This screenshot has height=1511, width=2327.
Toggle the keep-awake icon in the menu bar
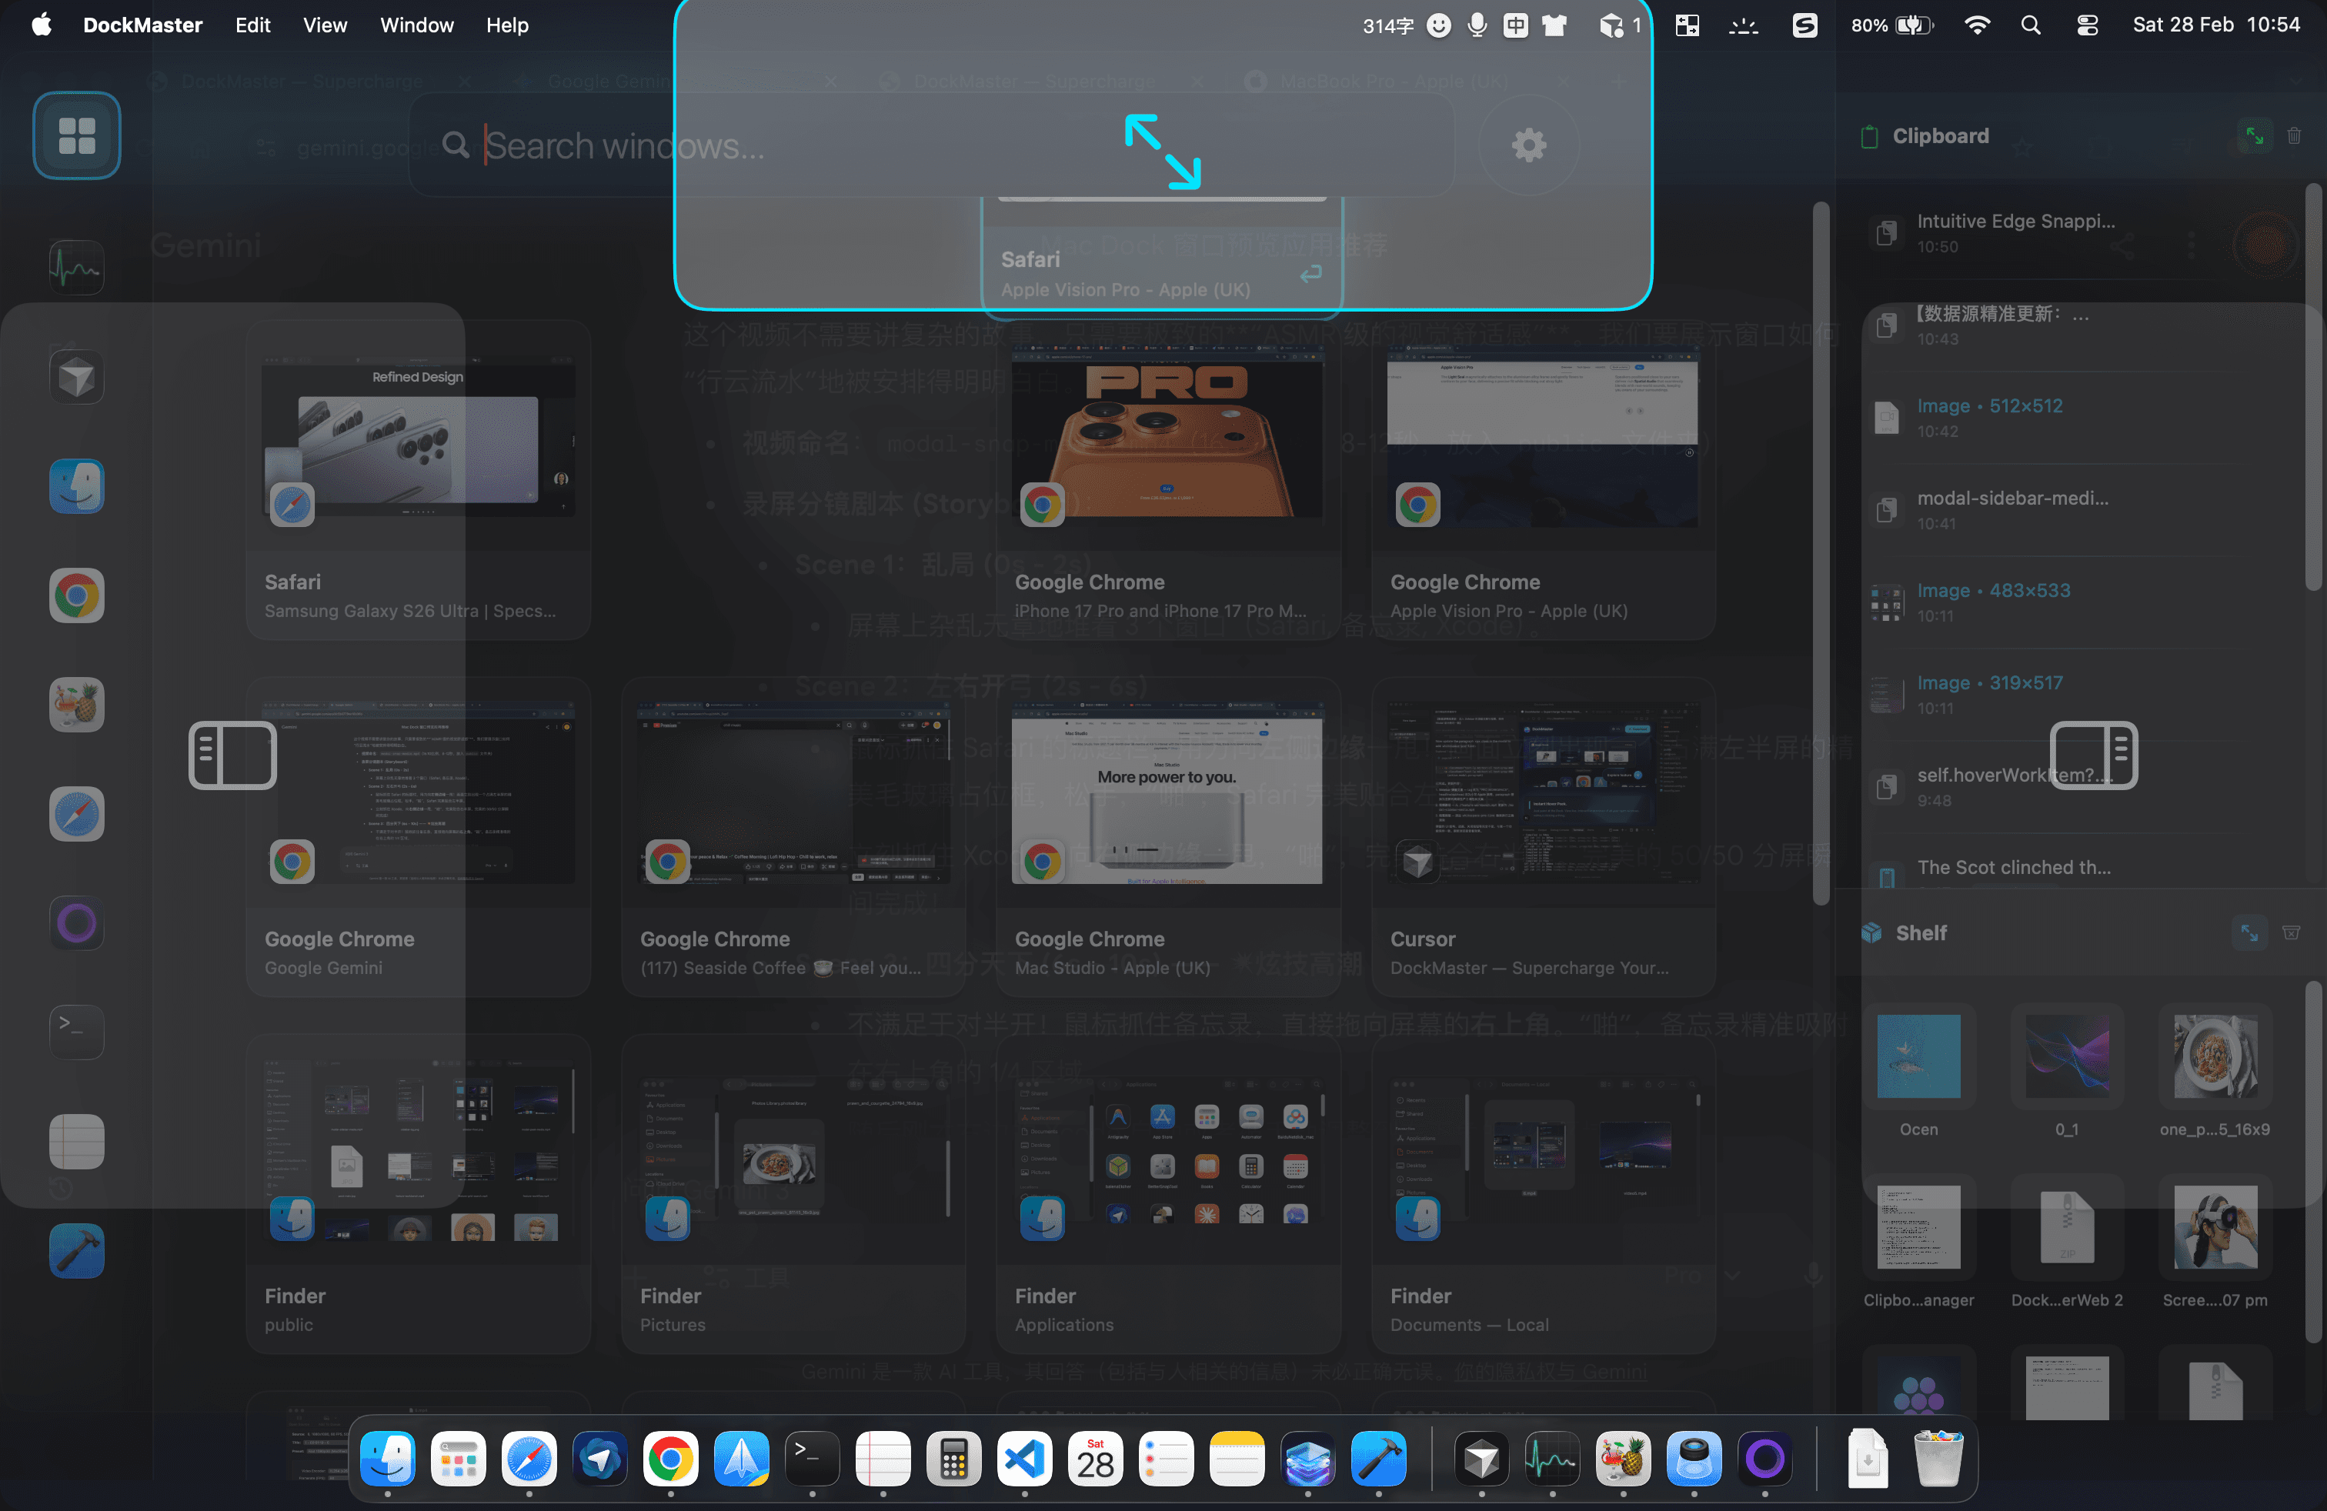tap(1744, 25)
